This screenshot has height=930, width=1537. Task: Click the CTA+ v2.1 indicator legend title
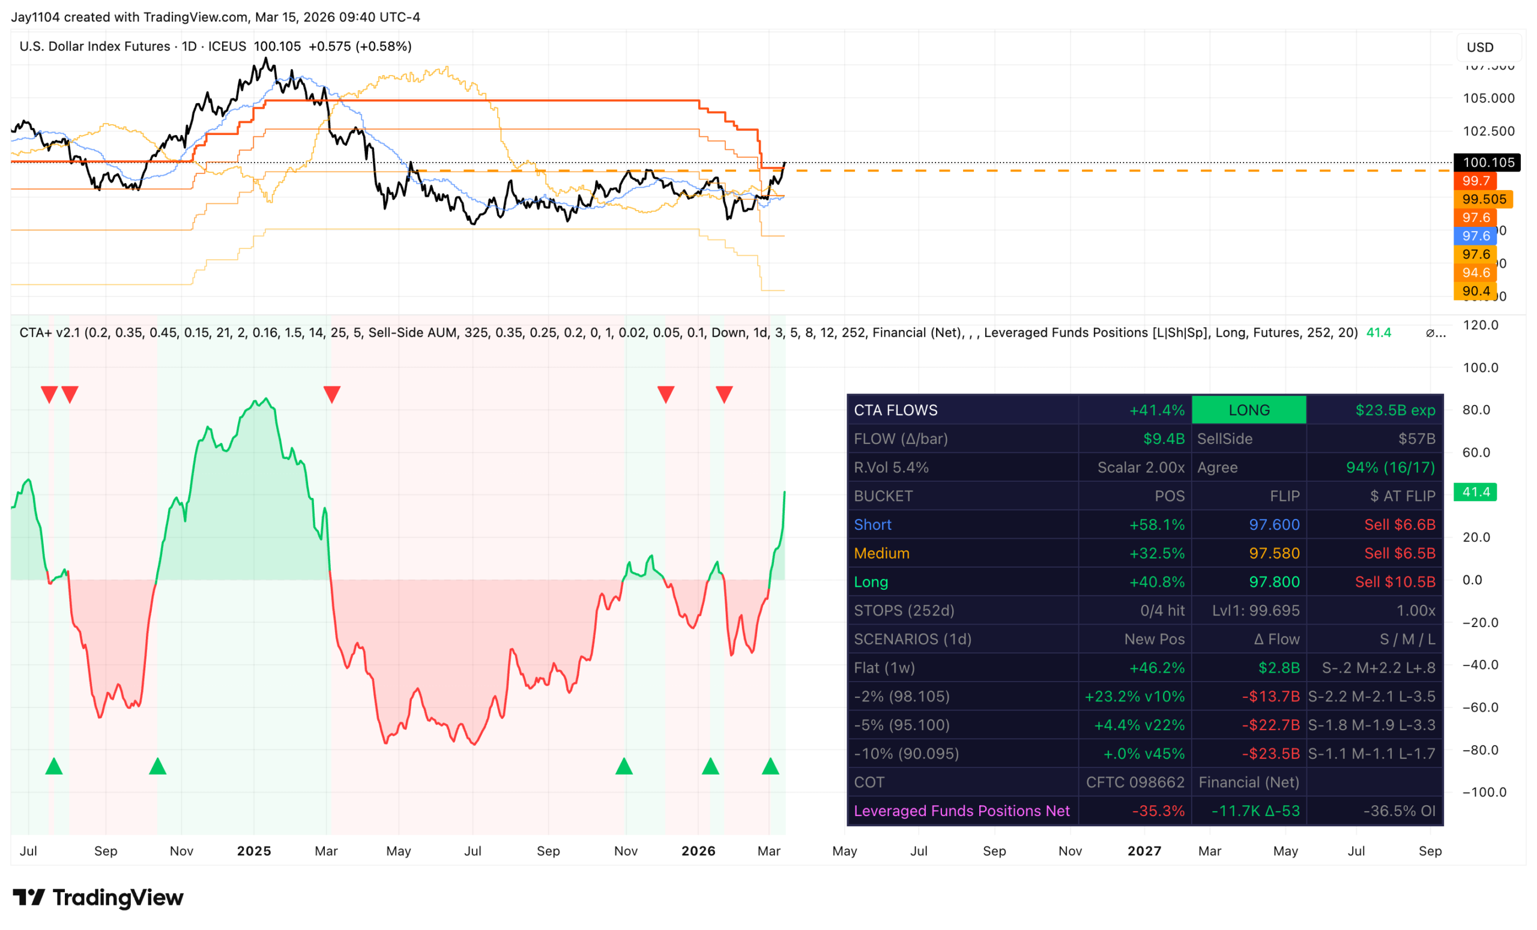[x=50, y=333]
